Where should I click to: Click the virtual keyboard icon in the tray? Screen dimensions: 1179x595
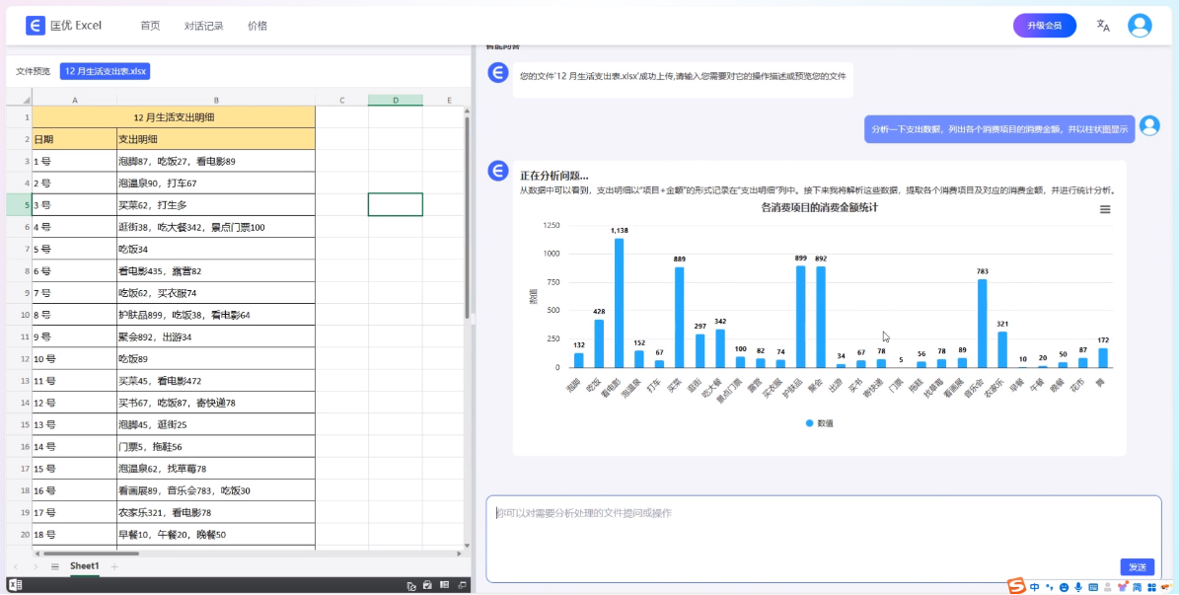click(1092, 585)
